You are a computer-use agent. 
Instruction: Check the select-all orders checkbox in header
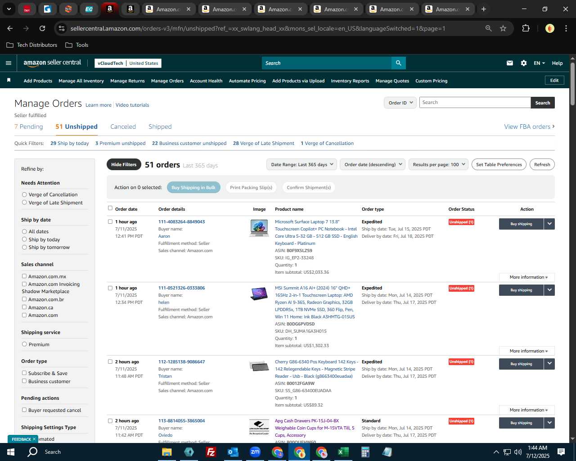[110, 208]
